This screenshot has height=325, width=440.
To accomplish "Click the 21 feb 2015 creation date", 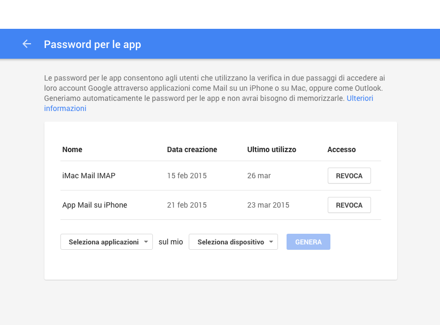I will tap(187, 205).
